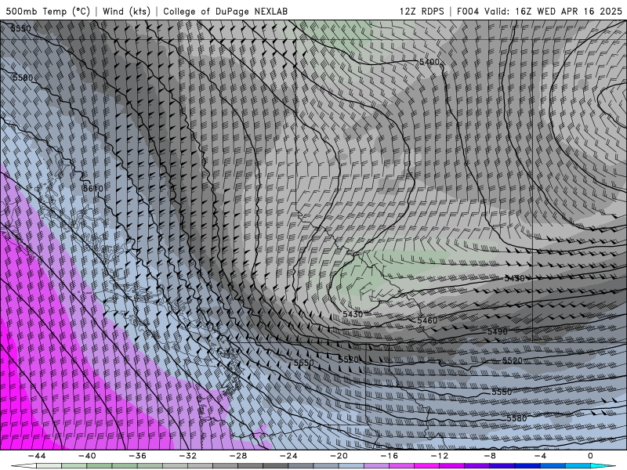Click the -8 color scale label
The width and height of the screenshot is (627, 470).
tap(490, 456)
